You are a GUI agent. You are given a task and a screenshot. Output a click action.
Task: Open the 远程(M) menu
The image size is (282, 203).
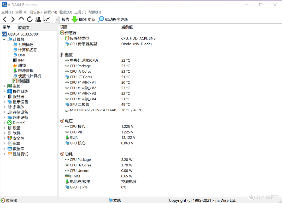51,12
